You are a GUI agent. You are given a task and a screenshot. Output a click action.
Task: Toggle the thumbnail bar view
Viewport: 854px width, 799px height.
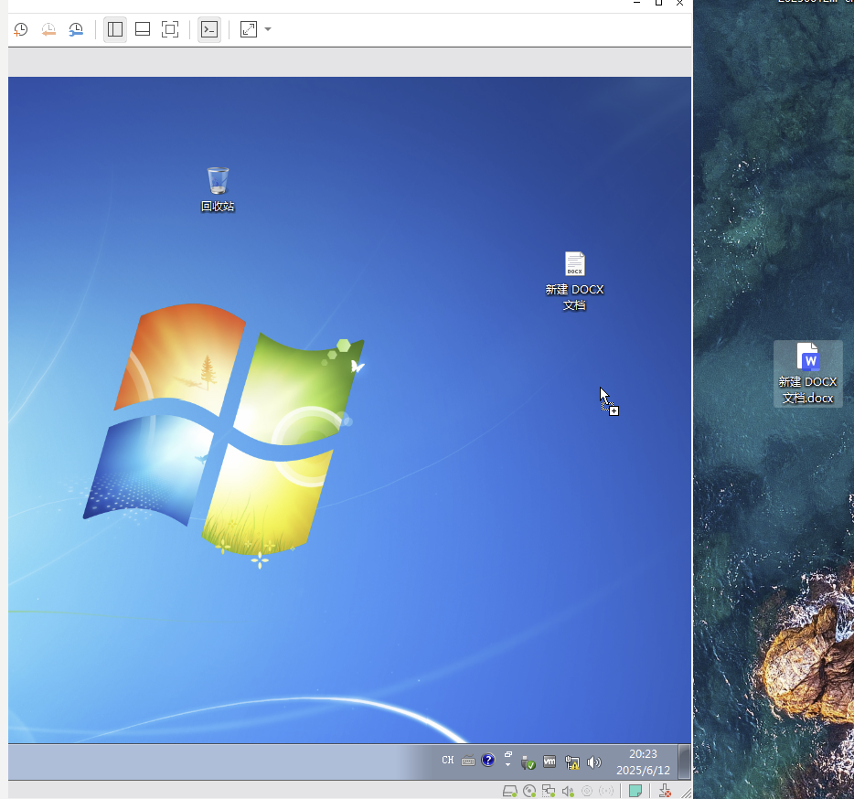pyautogui.click(x=143, y=29)
